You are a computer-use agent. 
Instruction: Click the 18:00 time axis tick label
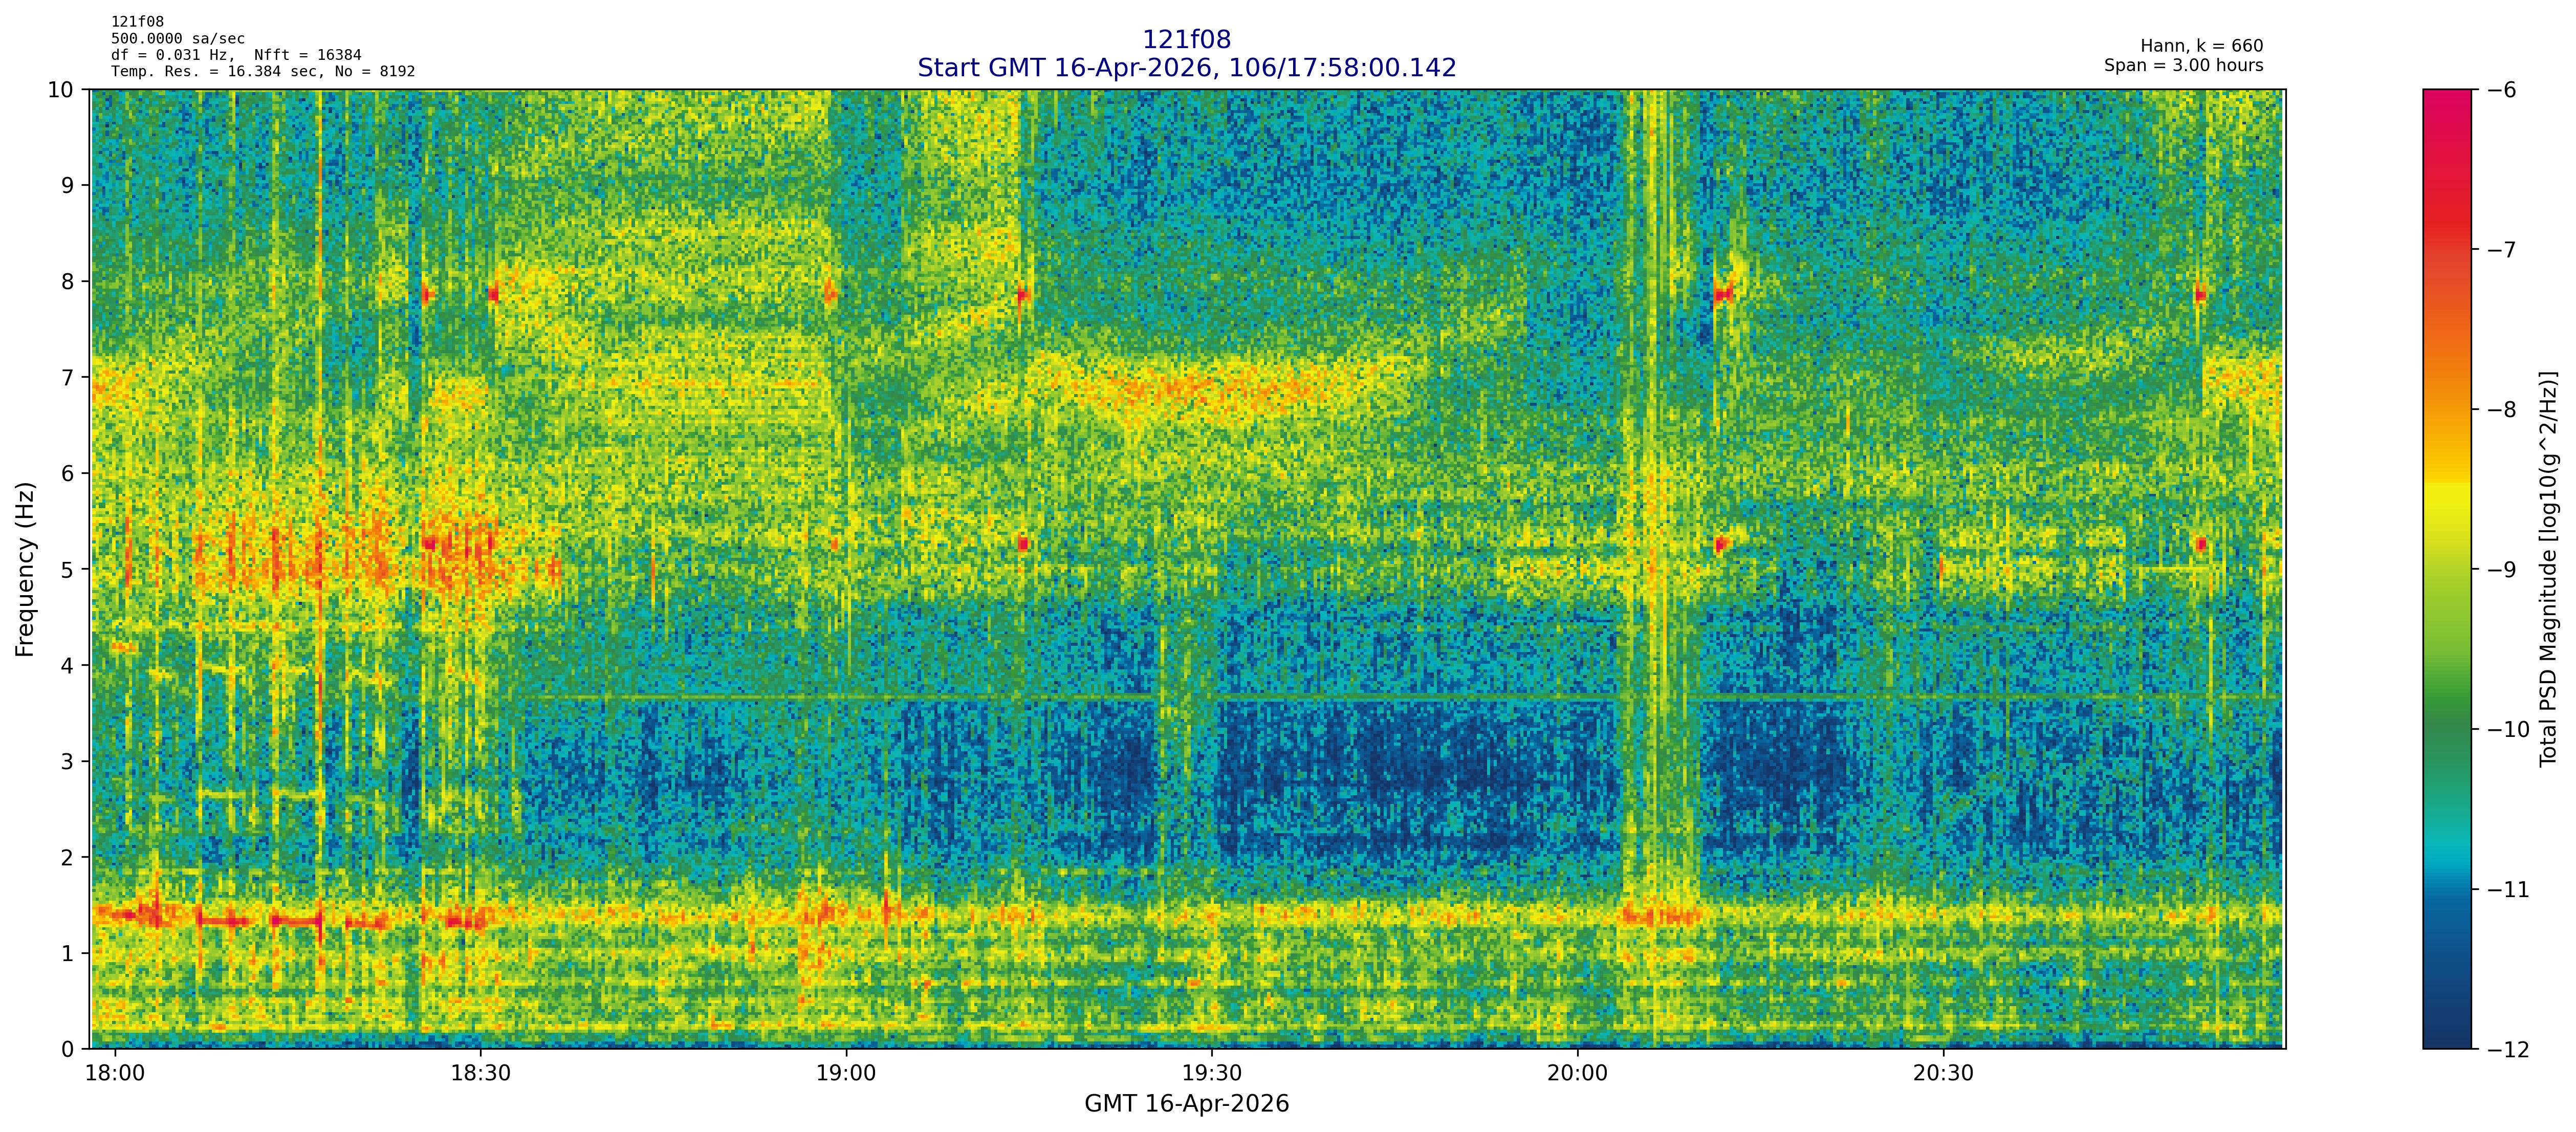pos(115,1074)
